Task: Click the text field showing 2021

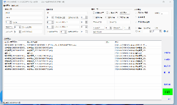Action: [x=24, y=18]
